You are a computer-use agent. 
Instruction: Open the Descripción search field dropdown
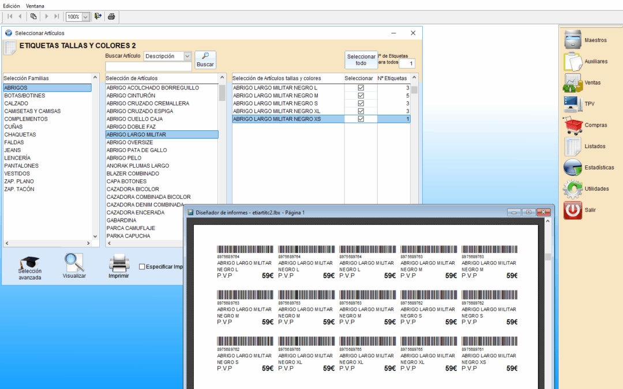187,56
